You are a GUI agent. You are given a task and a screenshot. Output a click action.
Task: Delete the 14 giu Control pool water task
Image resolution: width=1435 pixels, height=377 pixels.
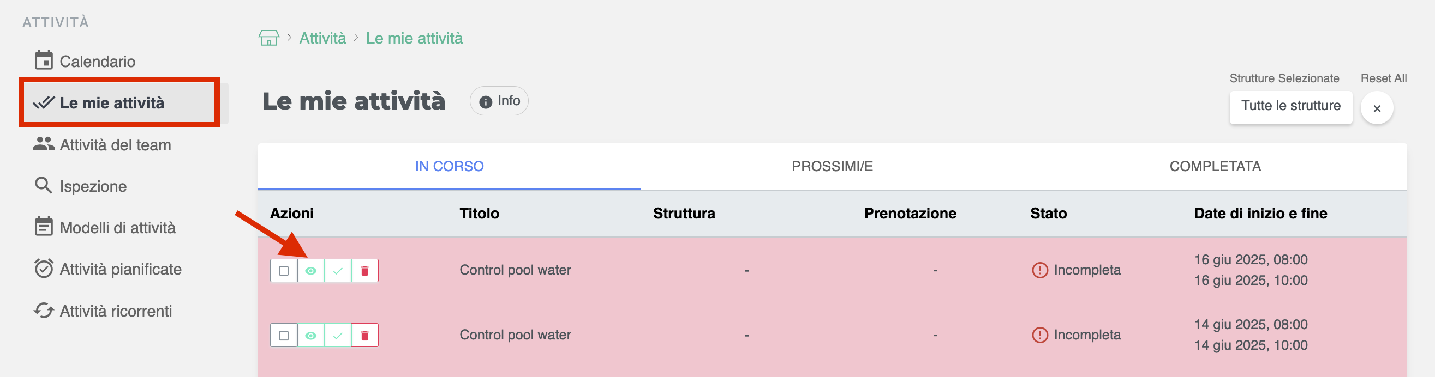[x=365, y=335]
